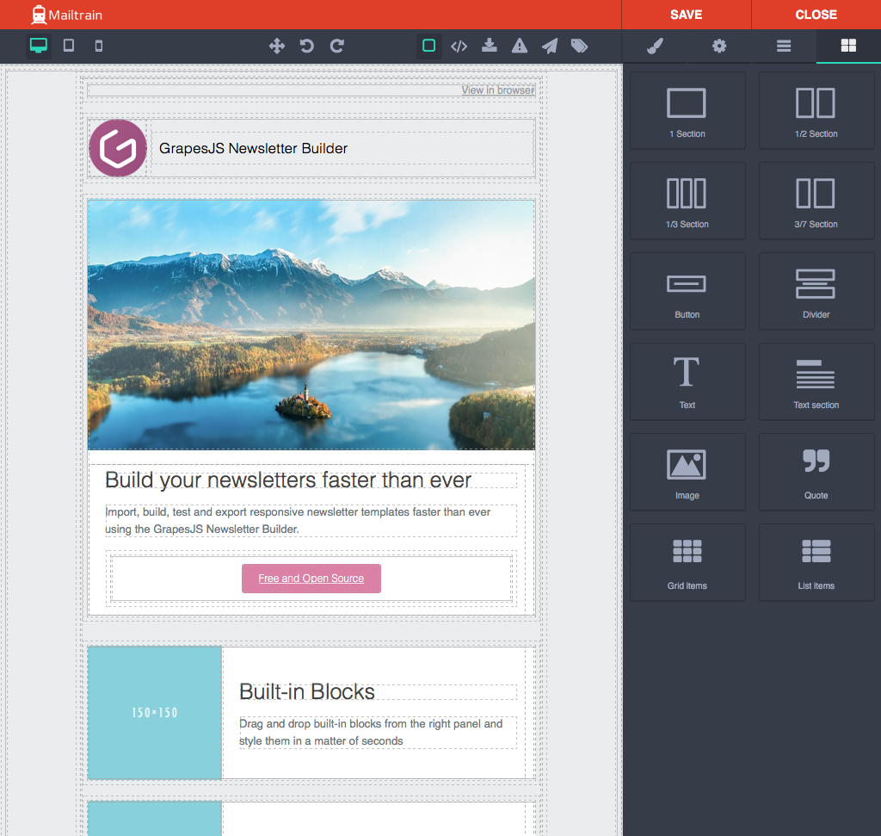Open the Style Manager tab
This screenshot has width=881, height=836.
pyautogui.click(x=655, y=46)
